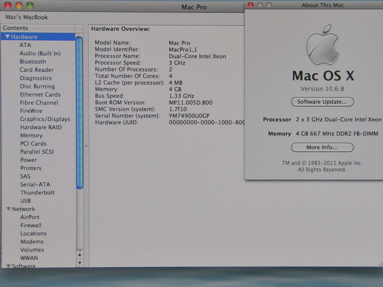
Task: Collapse the Hardware section triangle
Action: [x=8, y=37]
